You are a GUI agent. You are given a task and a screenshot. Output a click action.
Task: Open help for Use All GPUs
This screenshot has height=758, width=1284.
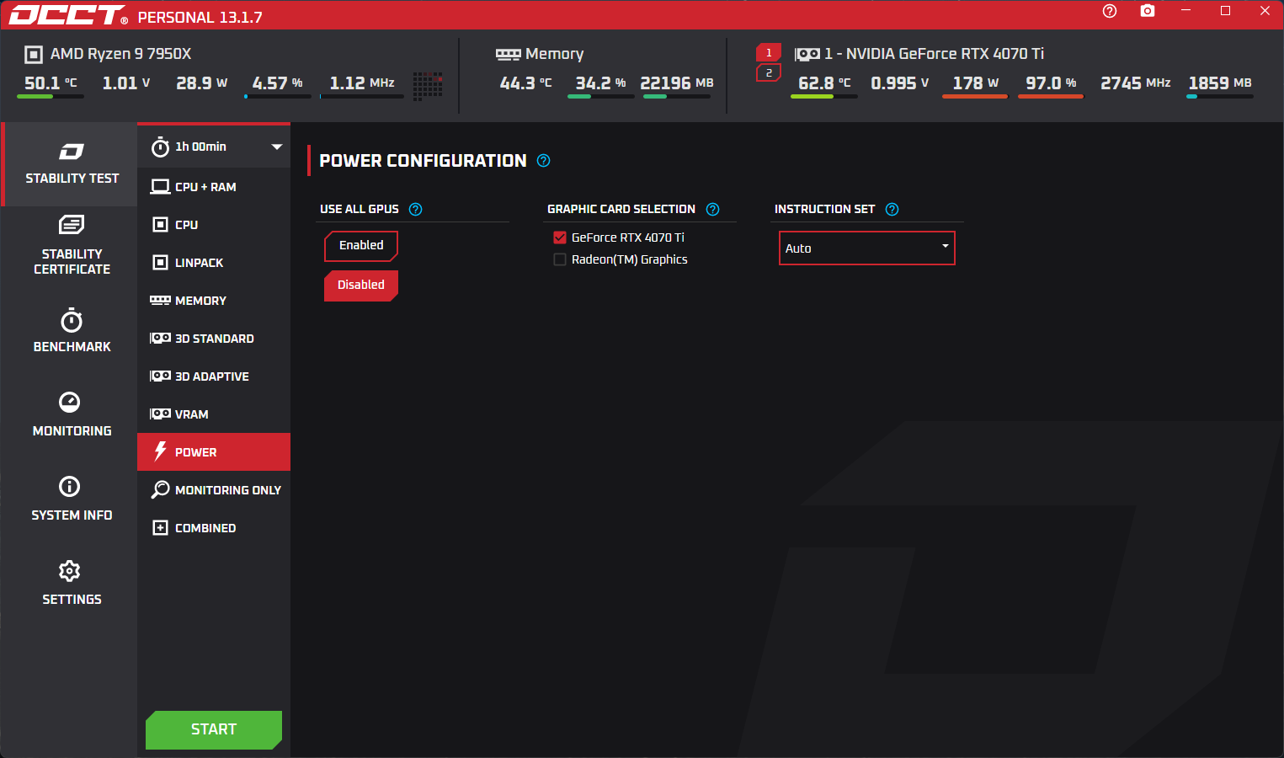click(416, 210)
